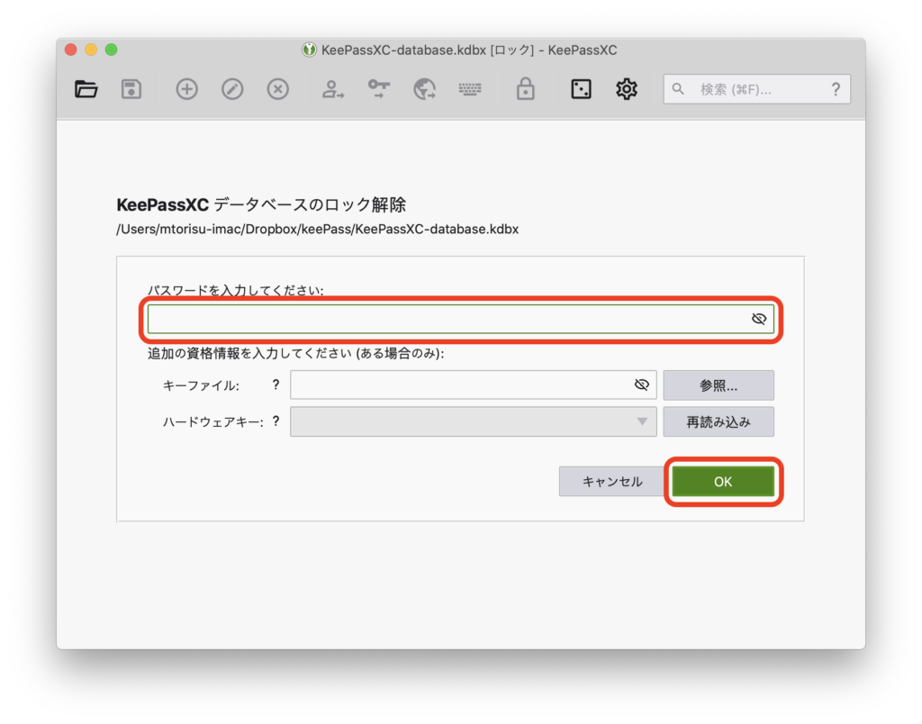Viewport: 922px width, 724px height.
Task: Open settings gear icon
Action: 627,89
